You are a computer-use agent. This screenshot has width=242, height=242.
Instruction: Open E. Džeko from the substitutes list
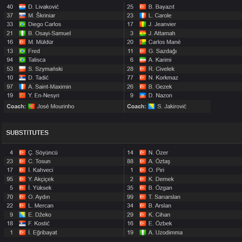(x=40, y=215)
